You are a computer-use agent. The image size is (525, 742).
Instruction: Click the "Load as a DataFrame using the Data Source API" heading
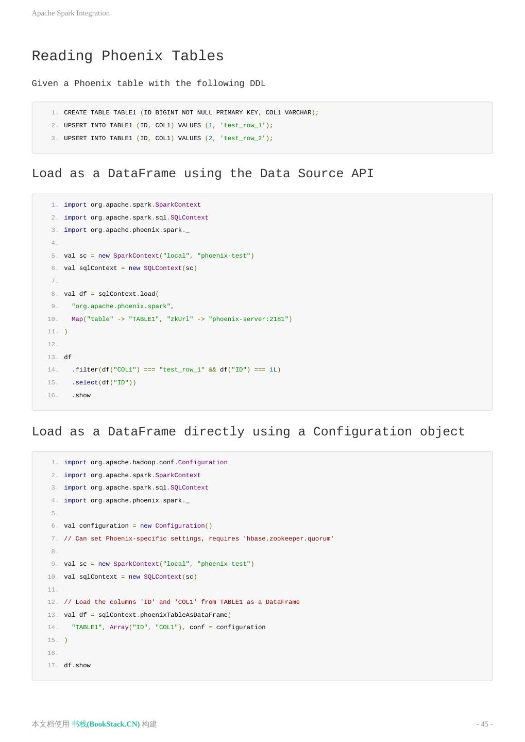(202, 174)
